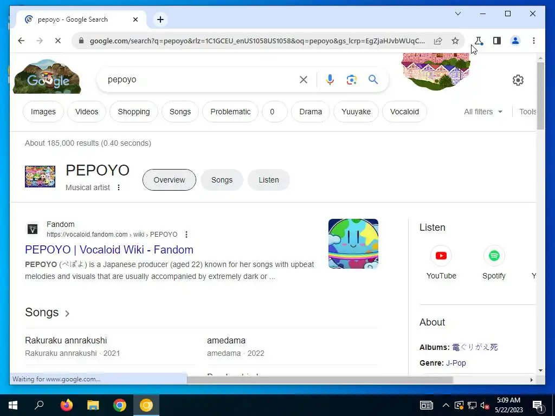
Task: Share this page from address bar
Action: tap(438, 41)
